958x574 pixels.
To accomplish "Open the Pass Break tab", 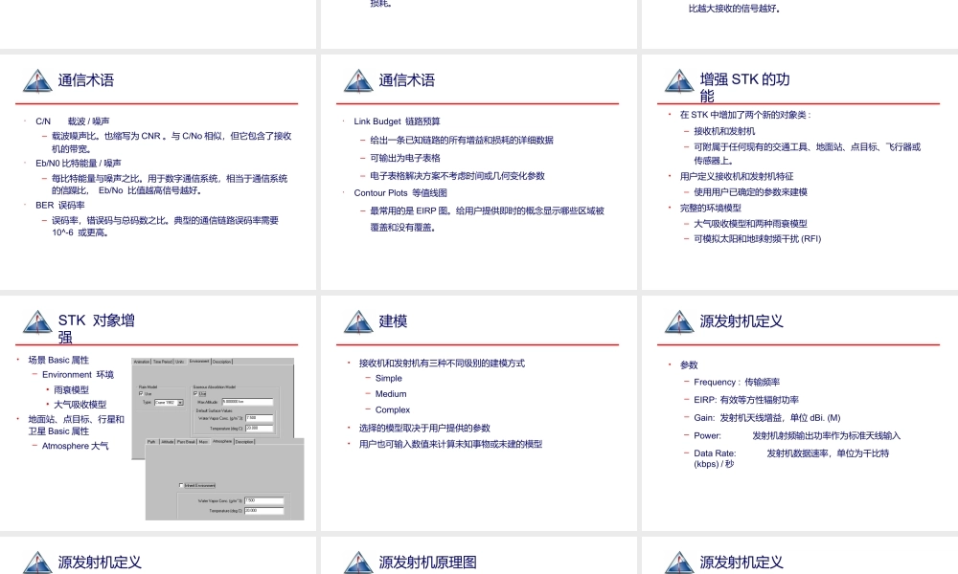I will (x=187, y=442).
